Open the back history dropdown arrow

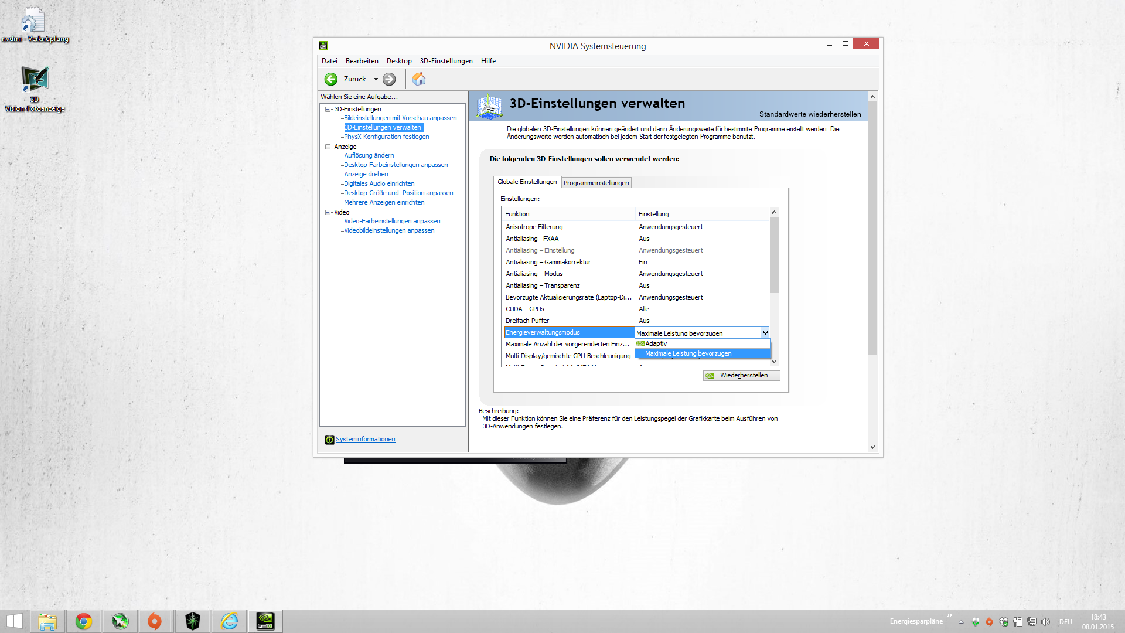coord(376,79)
